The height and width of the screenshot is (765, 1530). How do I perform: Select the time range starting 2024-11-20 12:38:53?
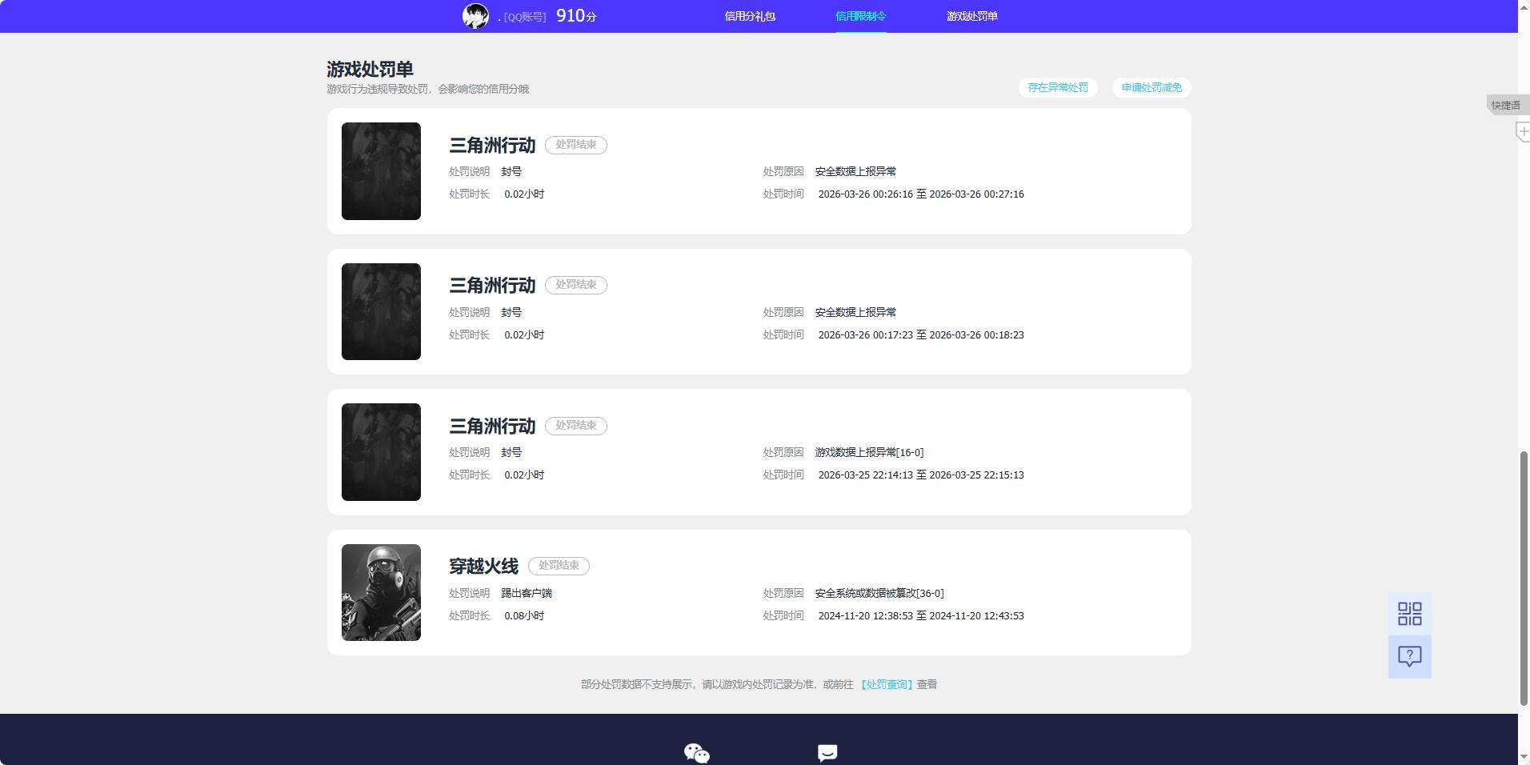[x=921, y=615]
